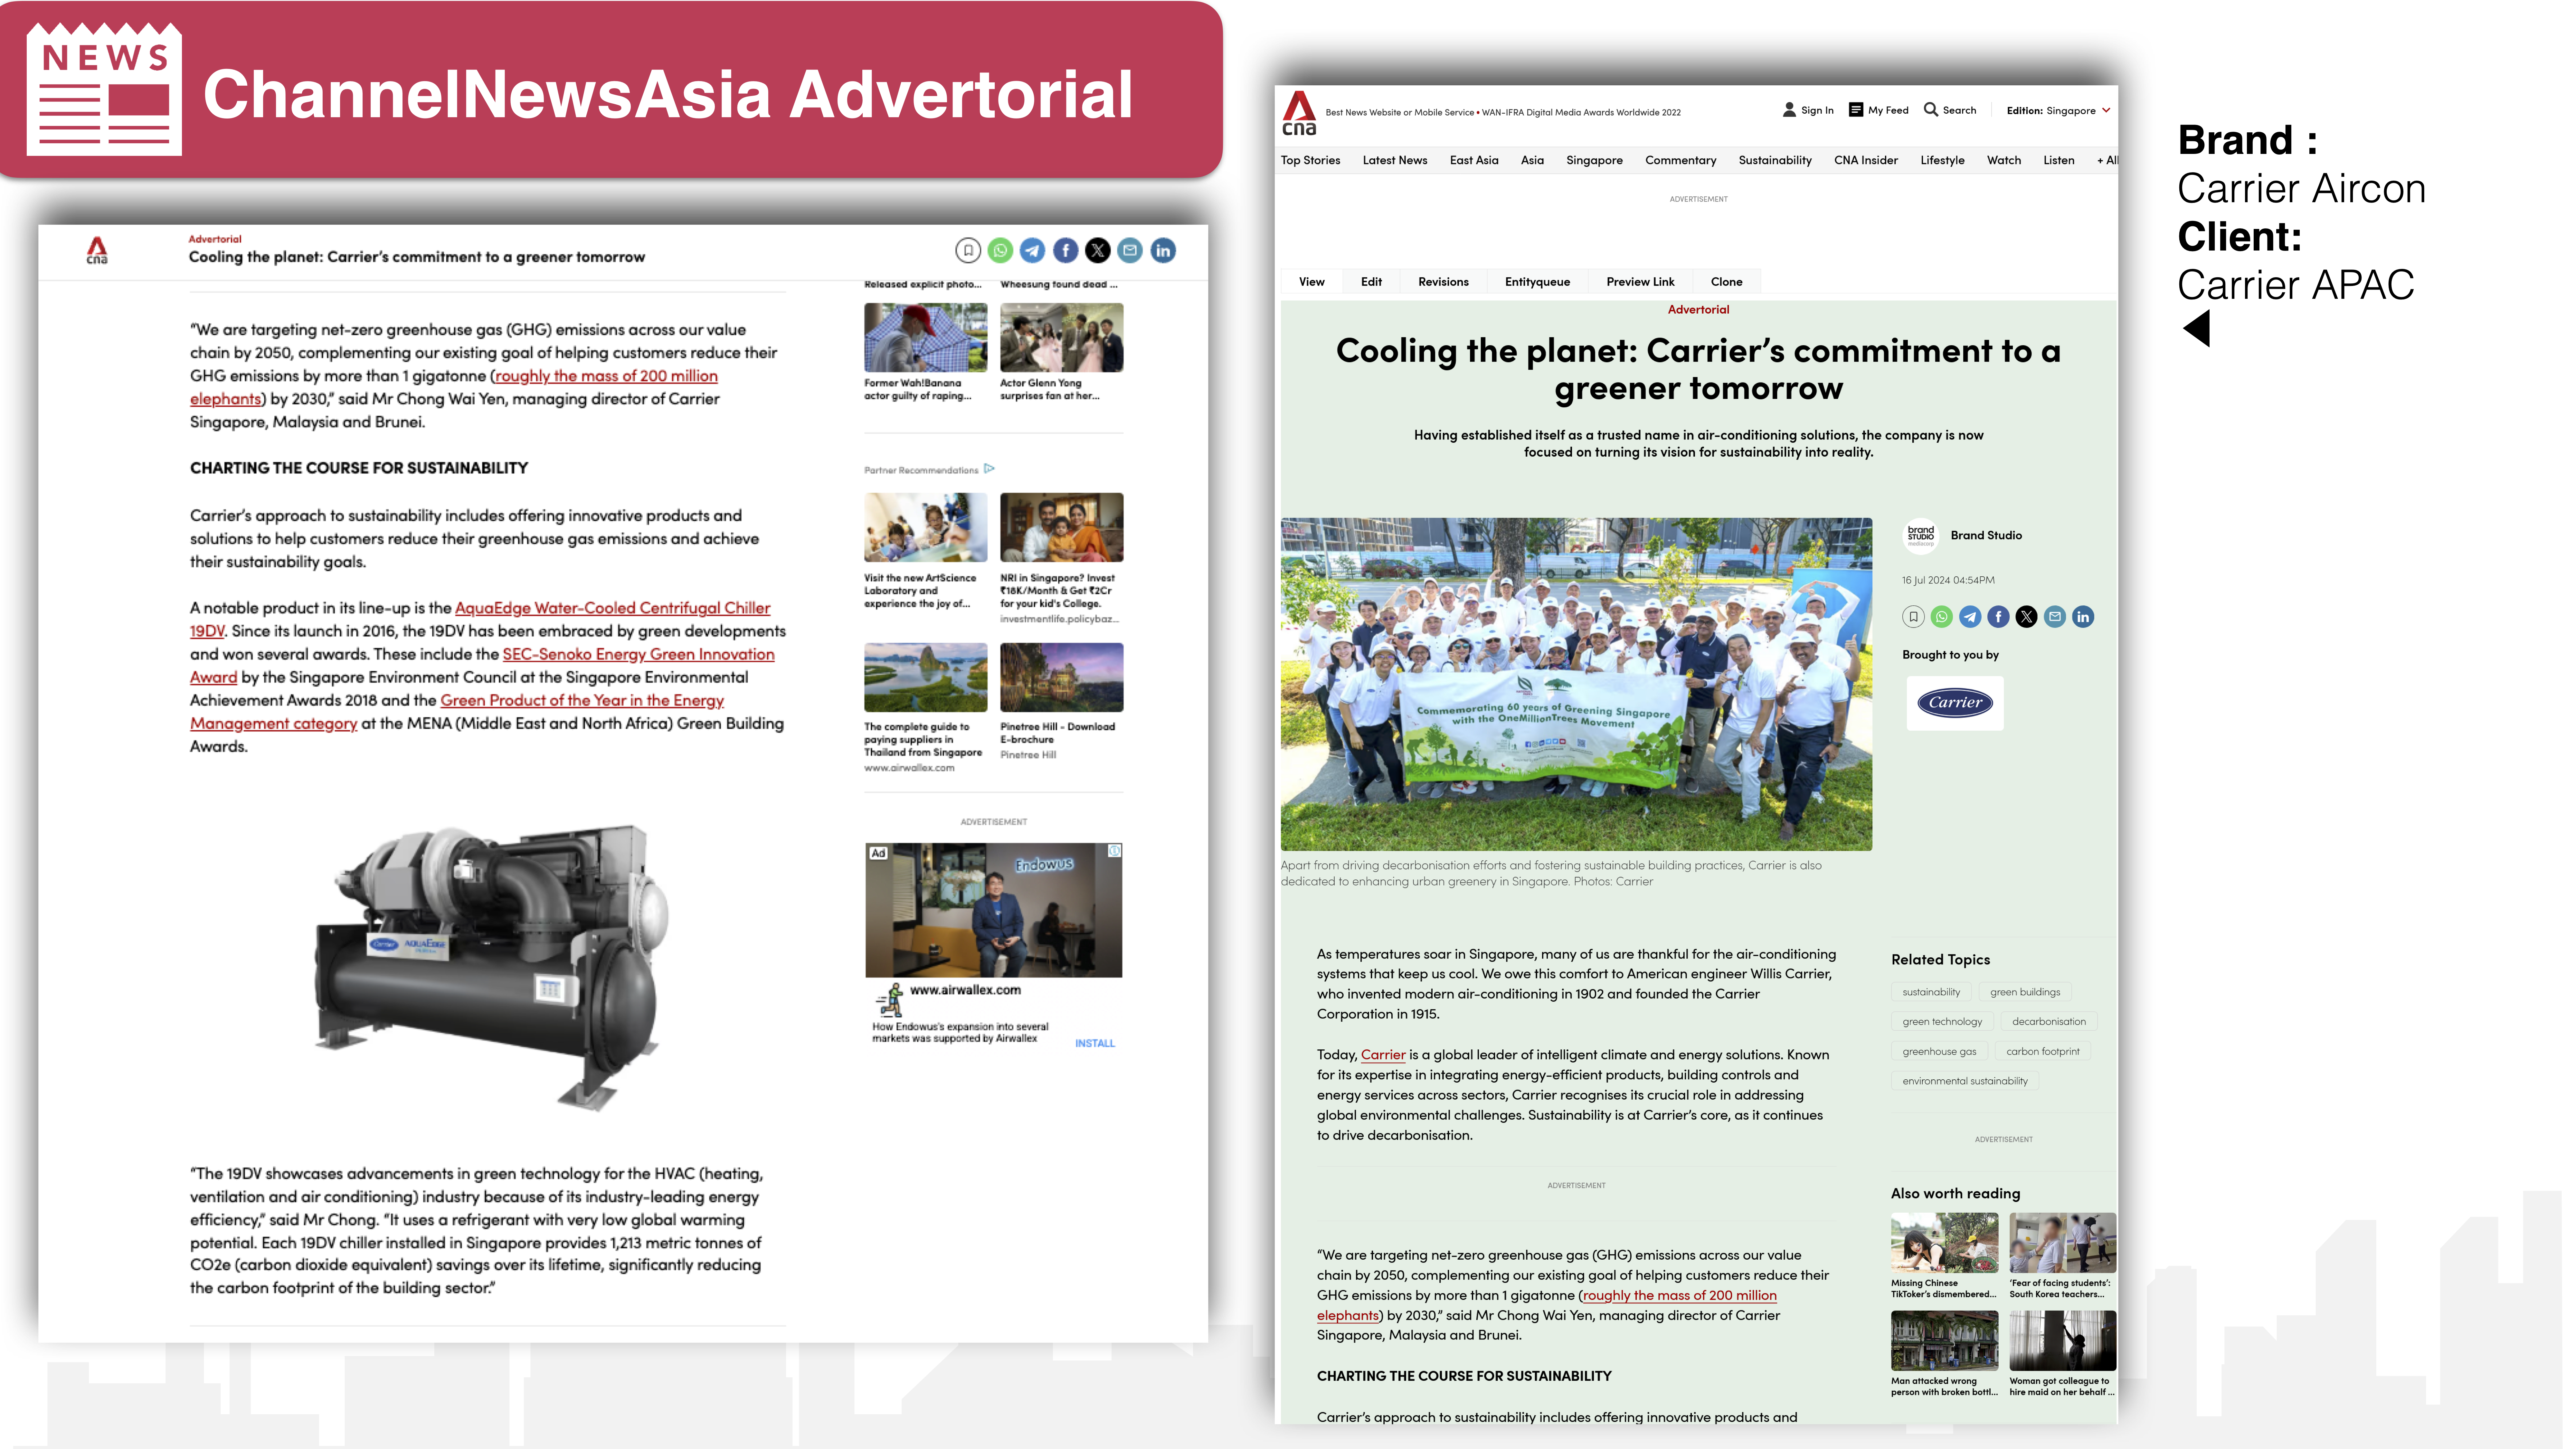
Task: Select the green buildings related topic tag
Action: click(x=2025, y=992)
